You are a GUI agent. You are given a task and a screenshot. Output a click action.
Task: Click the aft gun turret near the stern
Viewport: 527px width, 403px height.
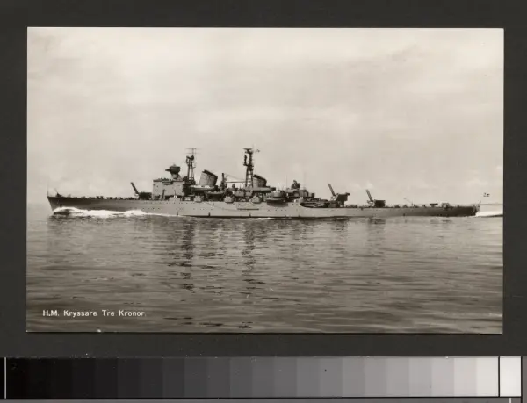point(376,201)
